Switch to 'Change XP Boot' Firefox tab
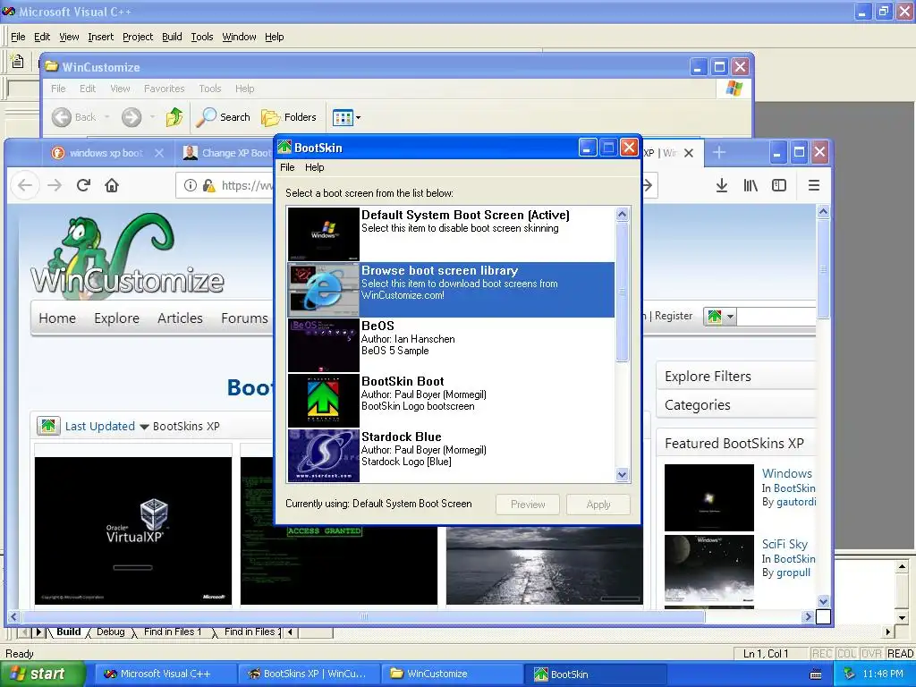This screenshot has height=687, width=916. (x=226, y=153)
